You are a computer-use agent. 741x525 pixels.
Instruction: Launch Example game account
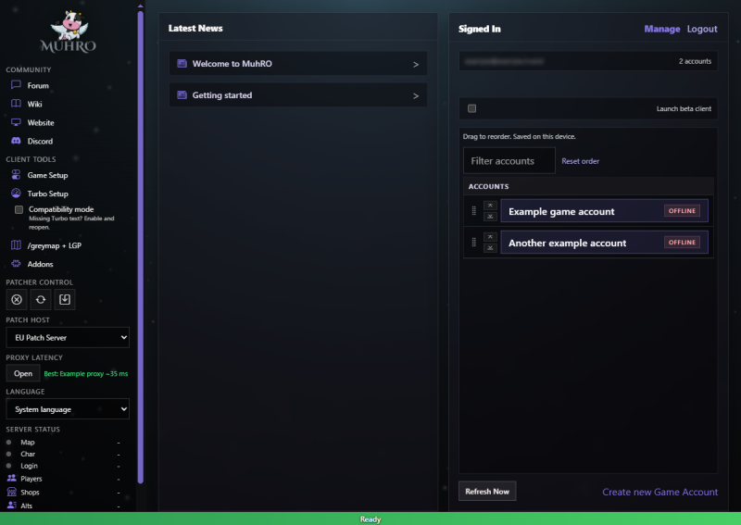604,211
